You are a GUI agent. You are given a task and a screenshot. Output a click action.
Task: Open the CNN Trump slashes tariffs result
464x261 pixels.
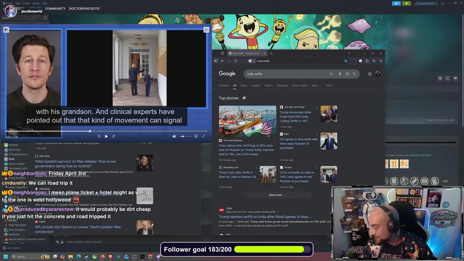(x=265, y=217)
